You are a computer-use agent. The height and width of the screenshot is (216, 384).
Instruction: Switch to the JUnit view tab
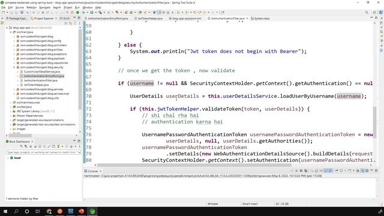(x=65, y=19)
